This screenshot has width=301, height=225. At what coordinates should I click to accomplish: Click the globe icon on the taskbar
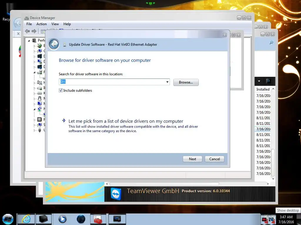81,219
